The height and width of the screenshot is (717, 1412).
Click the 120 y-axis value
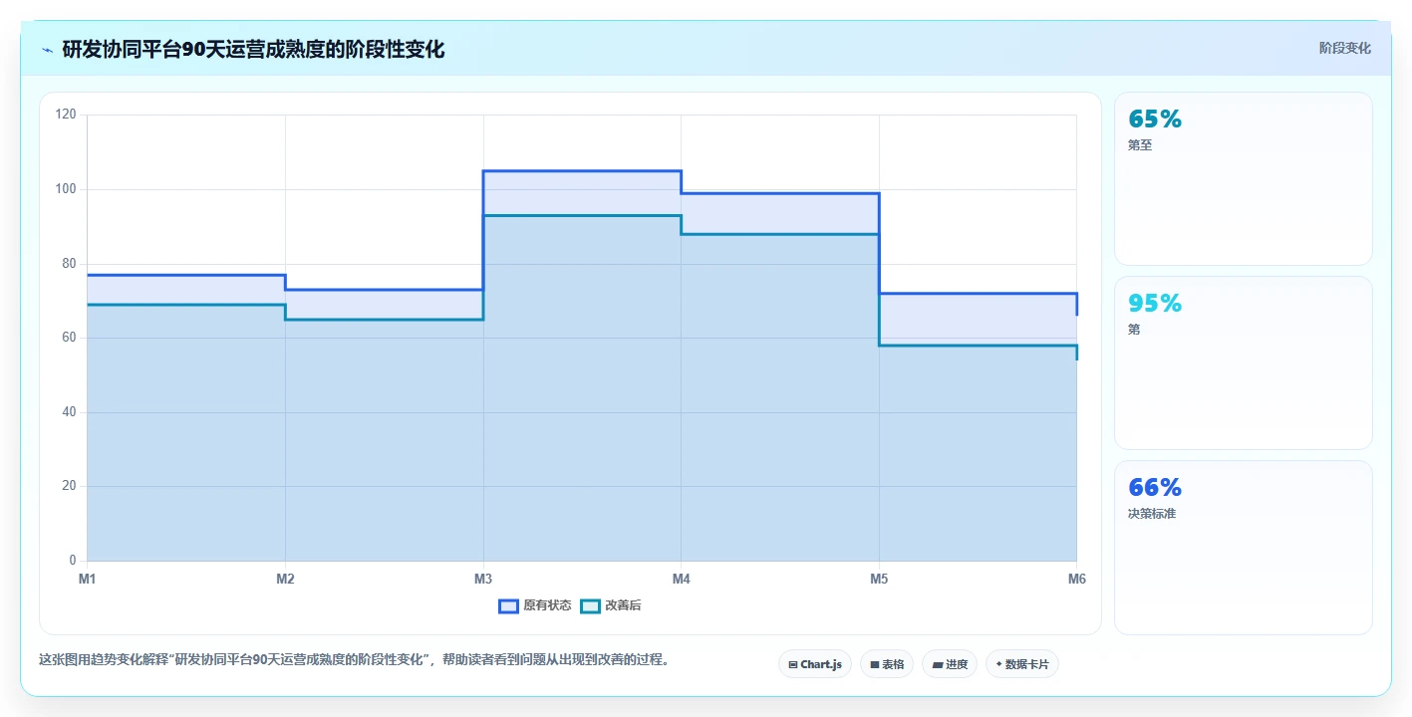tap(66, 115)
